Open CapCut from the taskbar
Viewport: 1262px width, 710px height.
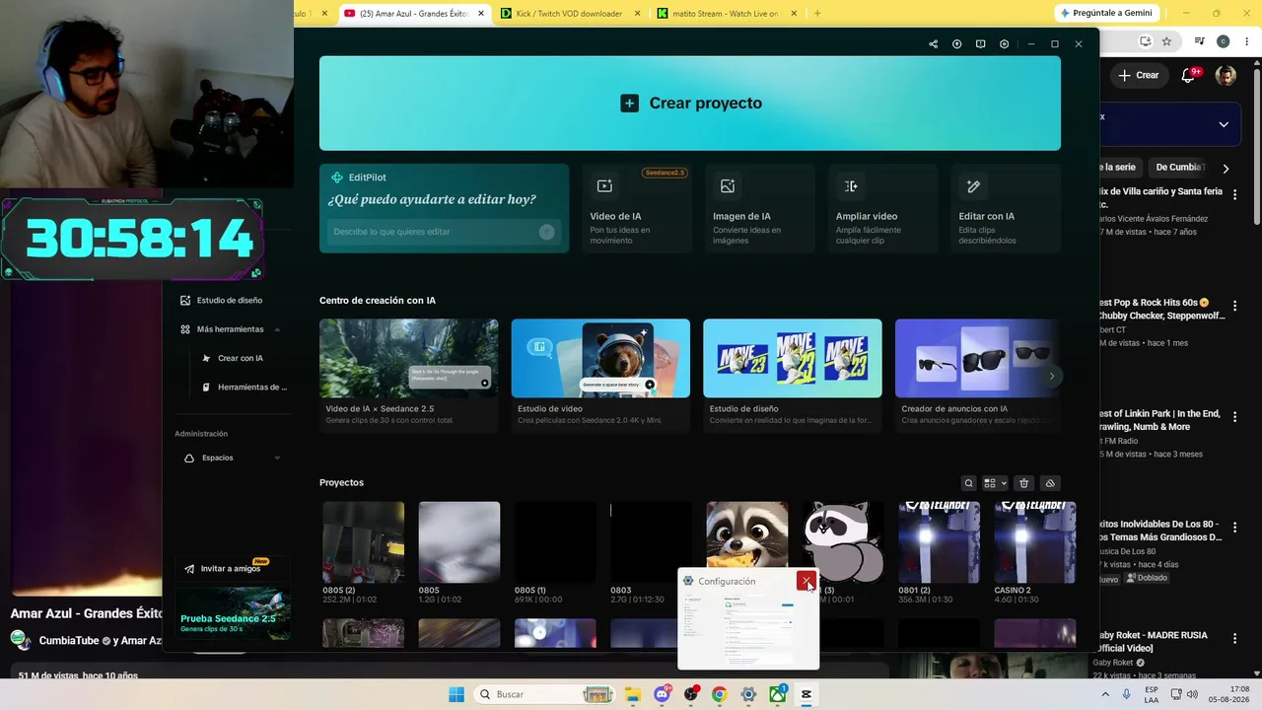(806, 694)
